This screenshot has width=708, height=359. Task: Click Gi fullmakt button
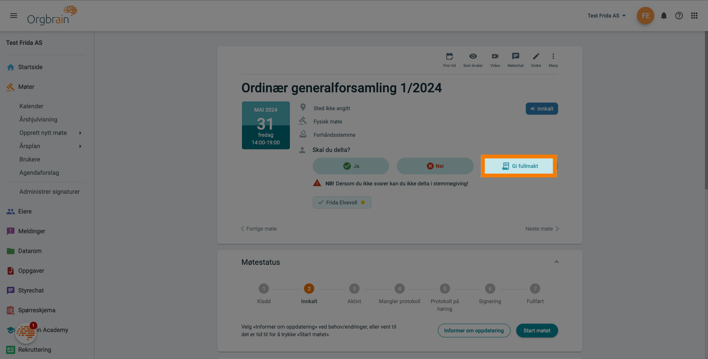pyautogui.click(x=519, y=166)
